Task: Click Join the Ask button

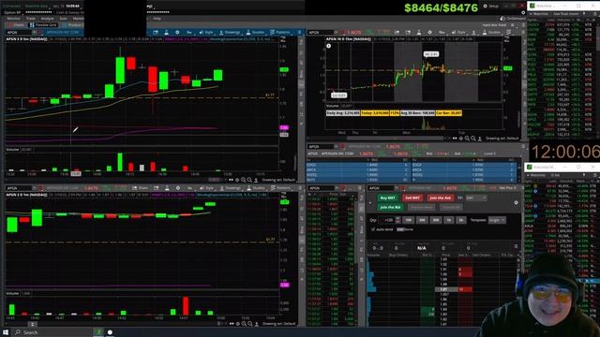Action: (x=440, y=198)
